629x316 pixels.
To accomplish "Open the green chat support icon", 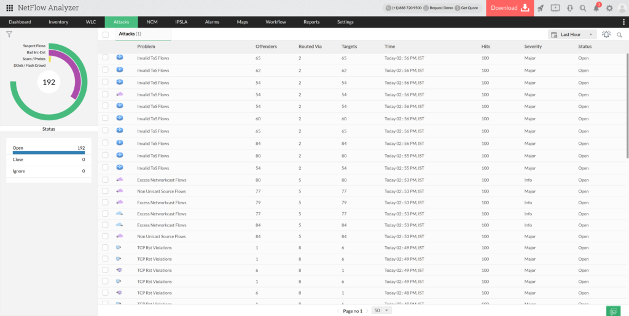I will (612, 311).
